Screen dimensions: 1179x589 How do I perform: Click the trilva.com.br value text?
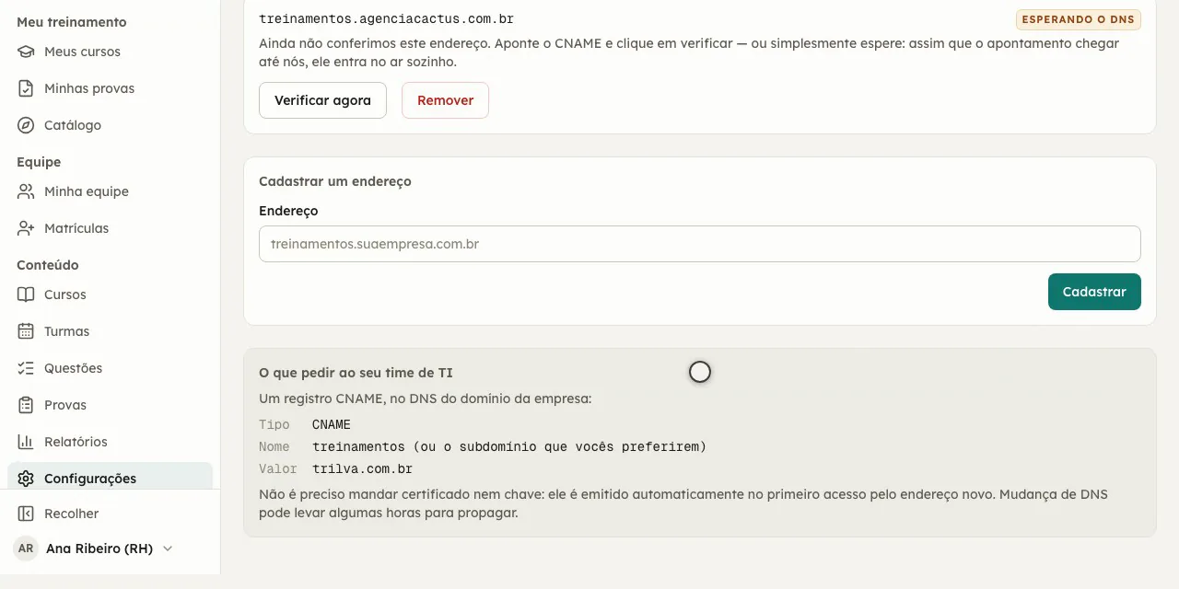362,468
